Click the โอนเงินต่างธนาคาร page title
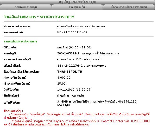Viewport: 158px width, 127px height. [39, 17]
